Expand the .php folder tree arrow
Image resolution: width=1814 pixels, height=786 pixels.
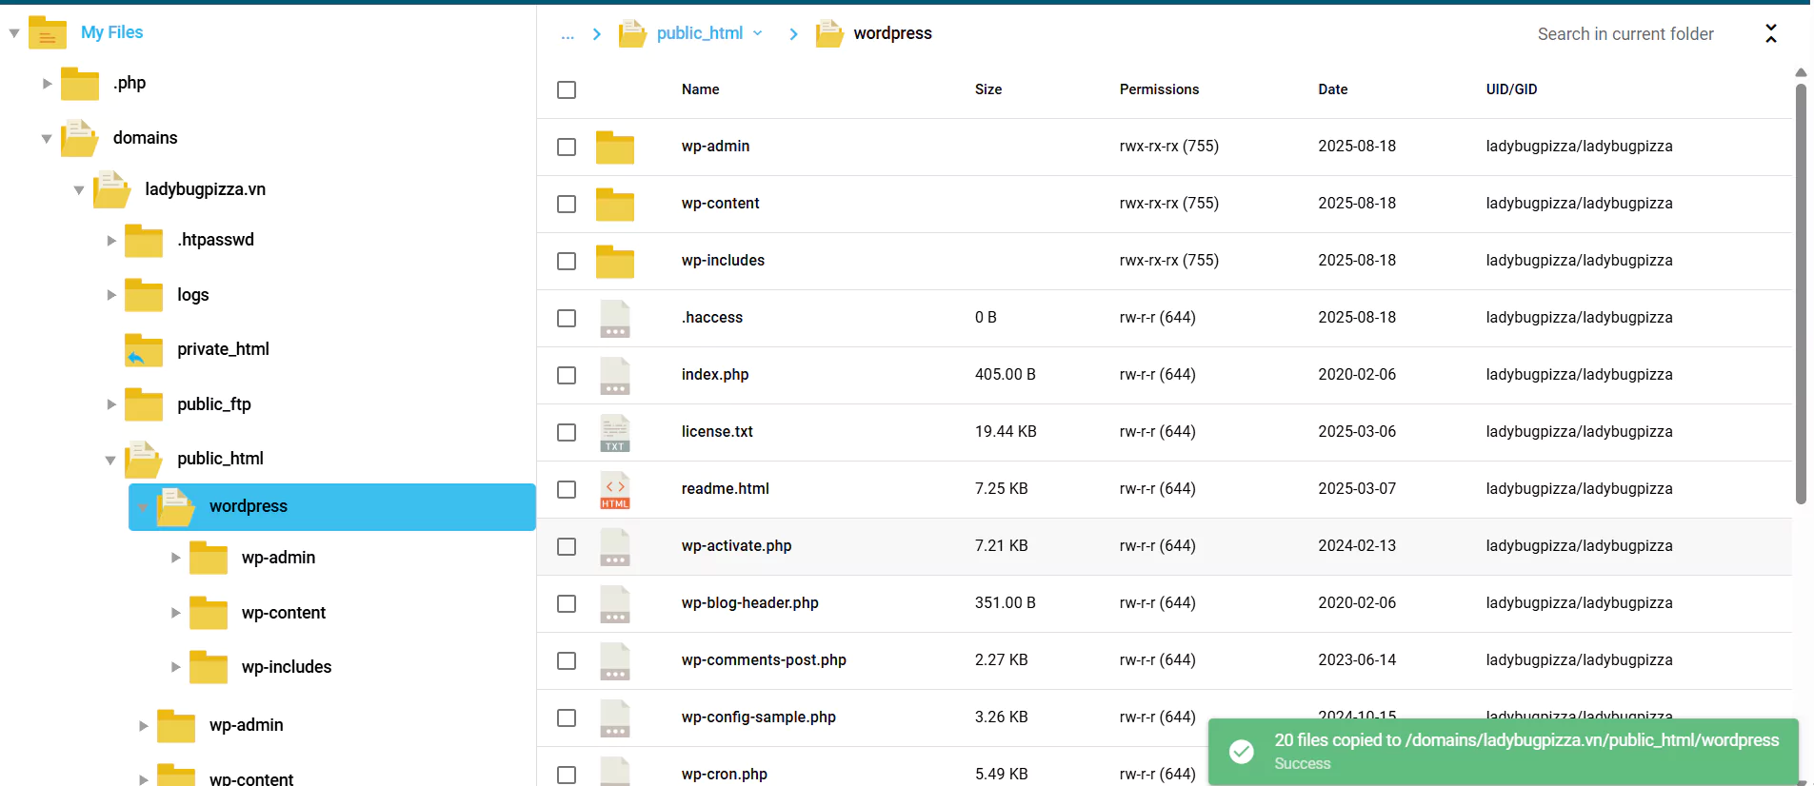47,84
